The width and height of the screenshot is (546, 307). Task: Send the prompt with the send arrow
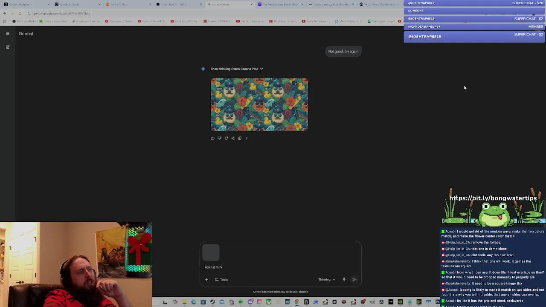pos(354,280)
